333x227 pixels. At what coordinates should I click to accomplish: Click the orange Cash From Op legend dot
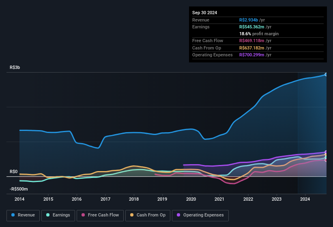[132, 215]
